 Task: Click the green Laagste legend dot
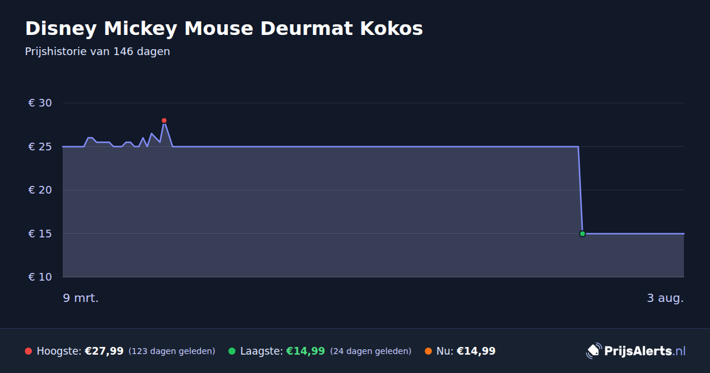coord(232,351)
